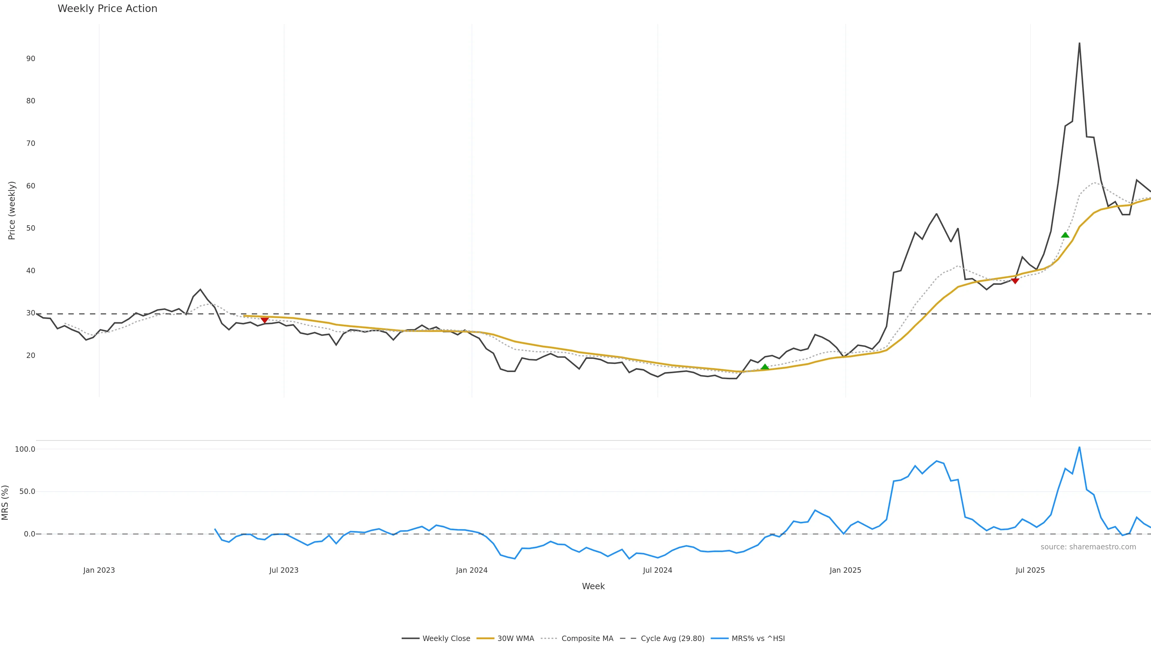
Task: Click the dashed Cycle Avg legend line sample
Action: point(628,639)
